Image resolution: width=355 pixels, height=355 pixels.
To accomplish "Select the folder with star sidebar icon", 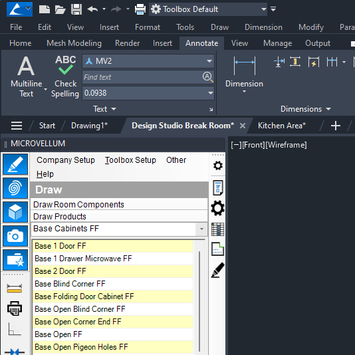I will pos(15,260).
